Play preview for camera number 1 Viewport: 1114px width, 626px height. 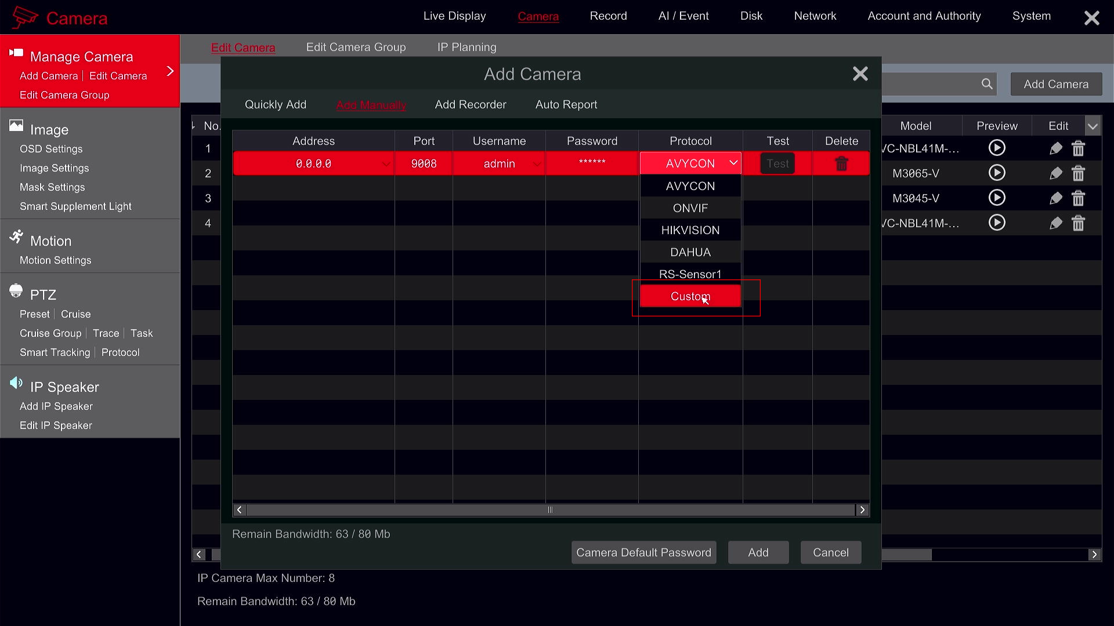(x=996, y=148)
